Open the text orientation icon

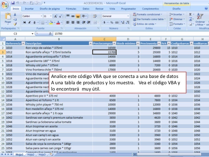[84, 16]
